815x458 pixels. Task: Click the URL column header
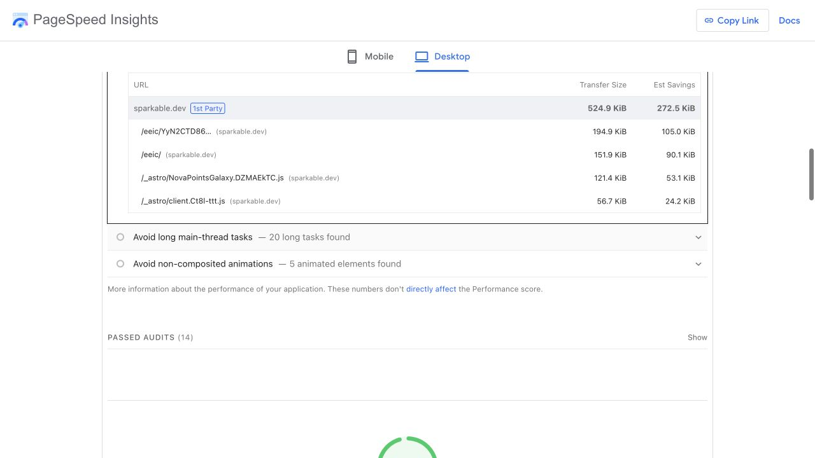(x=141, y=85)
